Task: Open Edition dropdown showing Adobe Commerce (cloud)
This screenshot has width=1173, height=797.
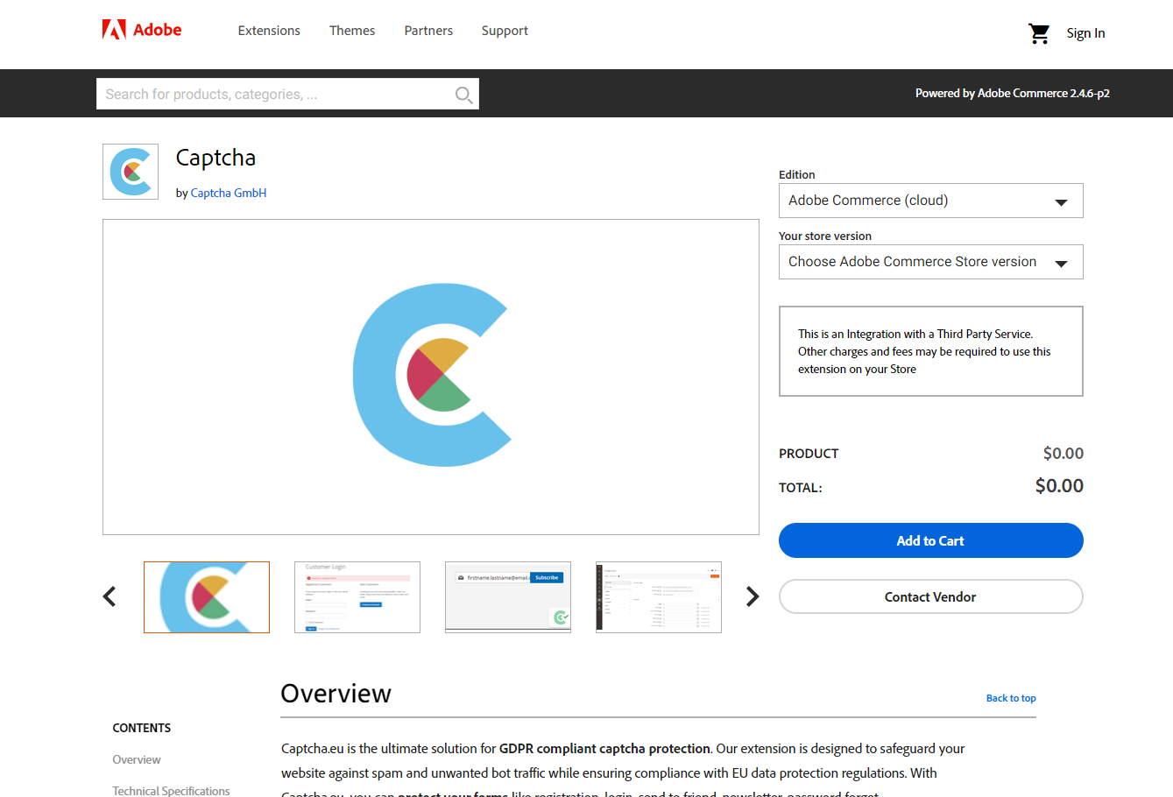Action: [x=930, y=201]
